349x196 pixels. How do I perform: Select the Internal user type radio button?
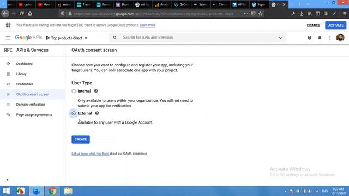74,91
